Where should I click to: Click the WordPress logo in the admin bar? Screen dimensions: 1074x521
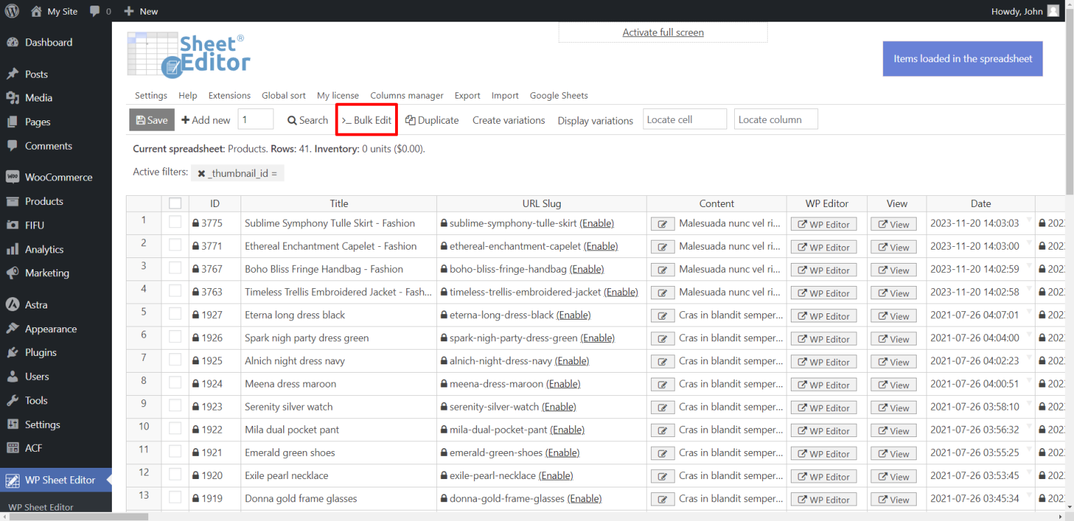click(x=11, y=10)
